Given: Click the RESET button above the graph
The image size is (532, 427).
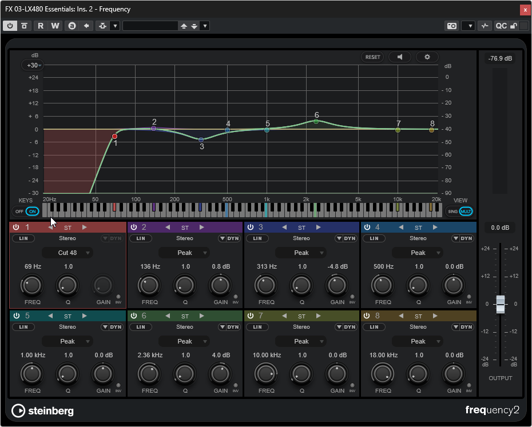Looking at the screenshot, I should pos(372,57).
